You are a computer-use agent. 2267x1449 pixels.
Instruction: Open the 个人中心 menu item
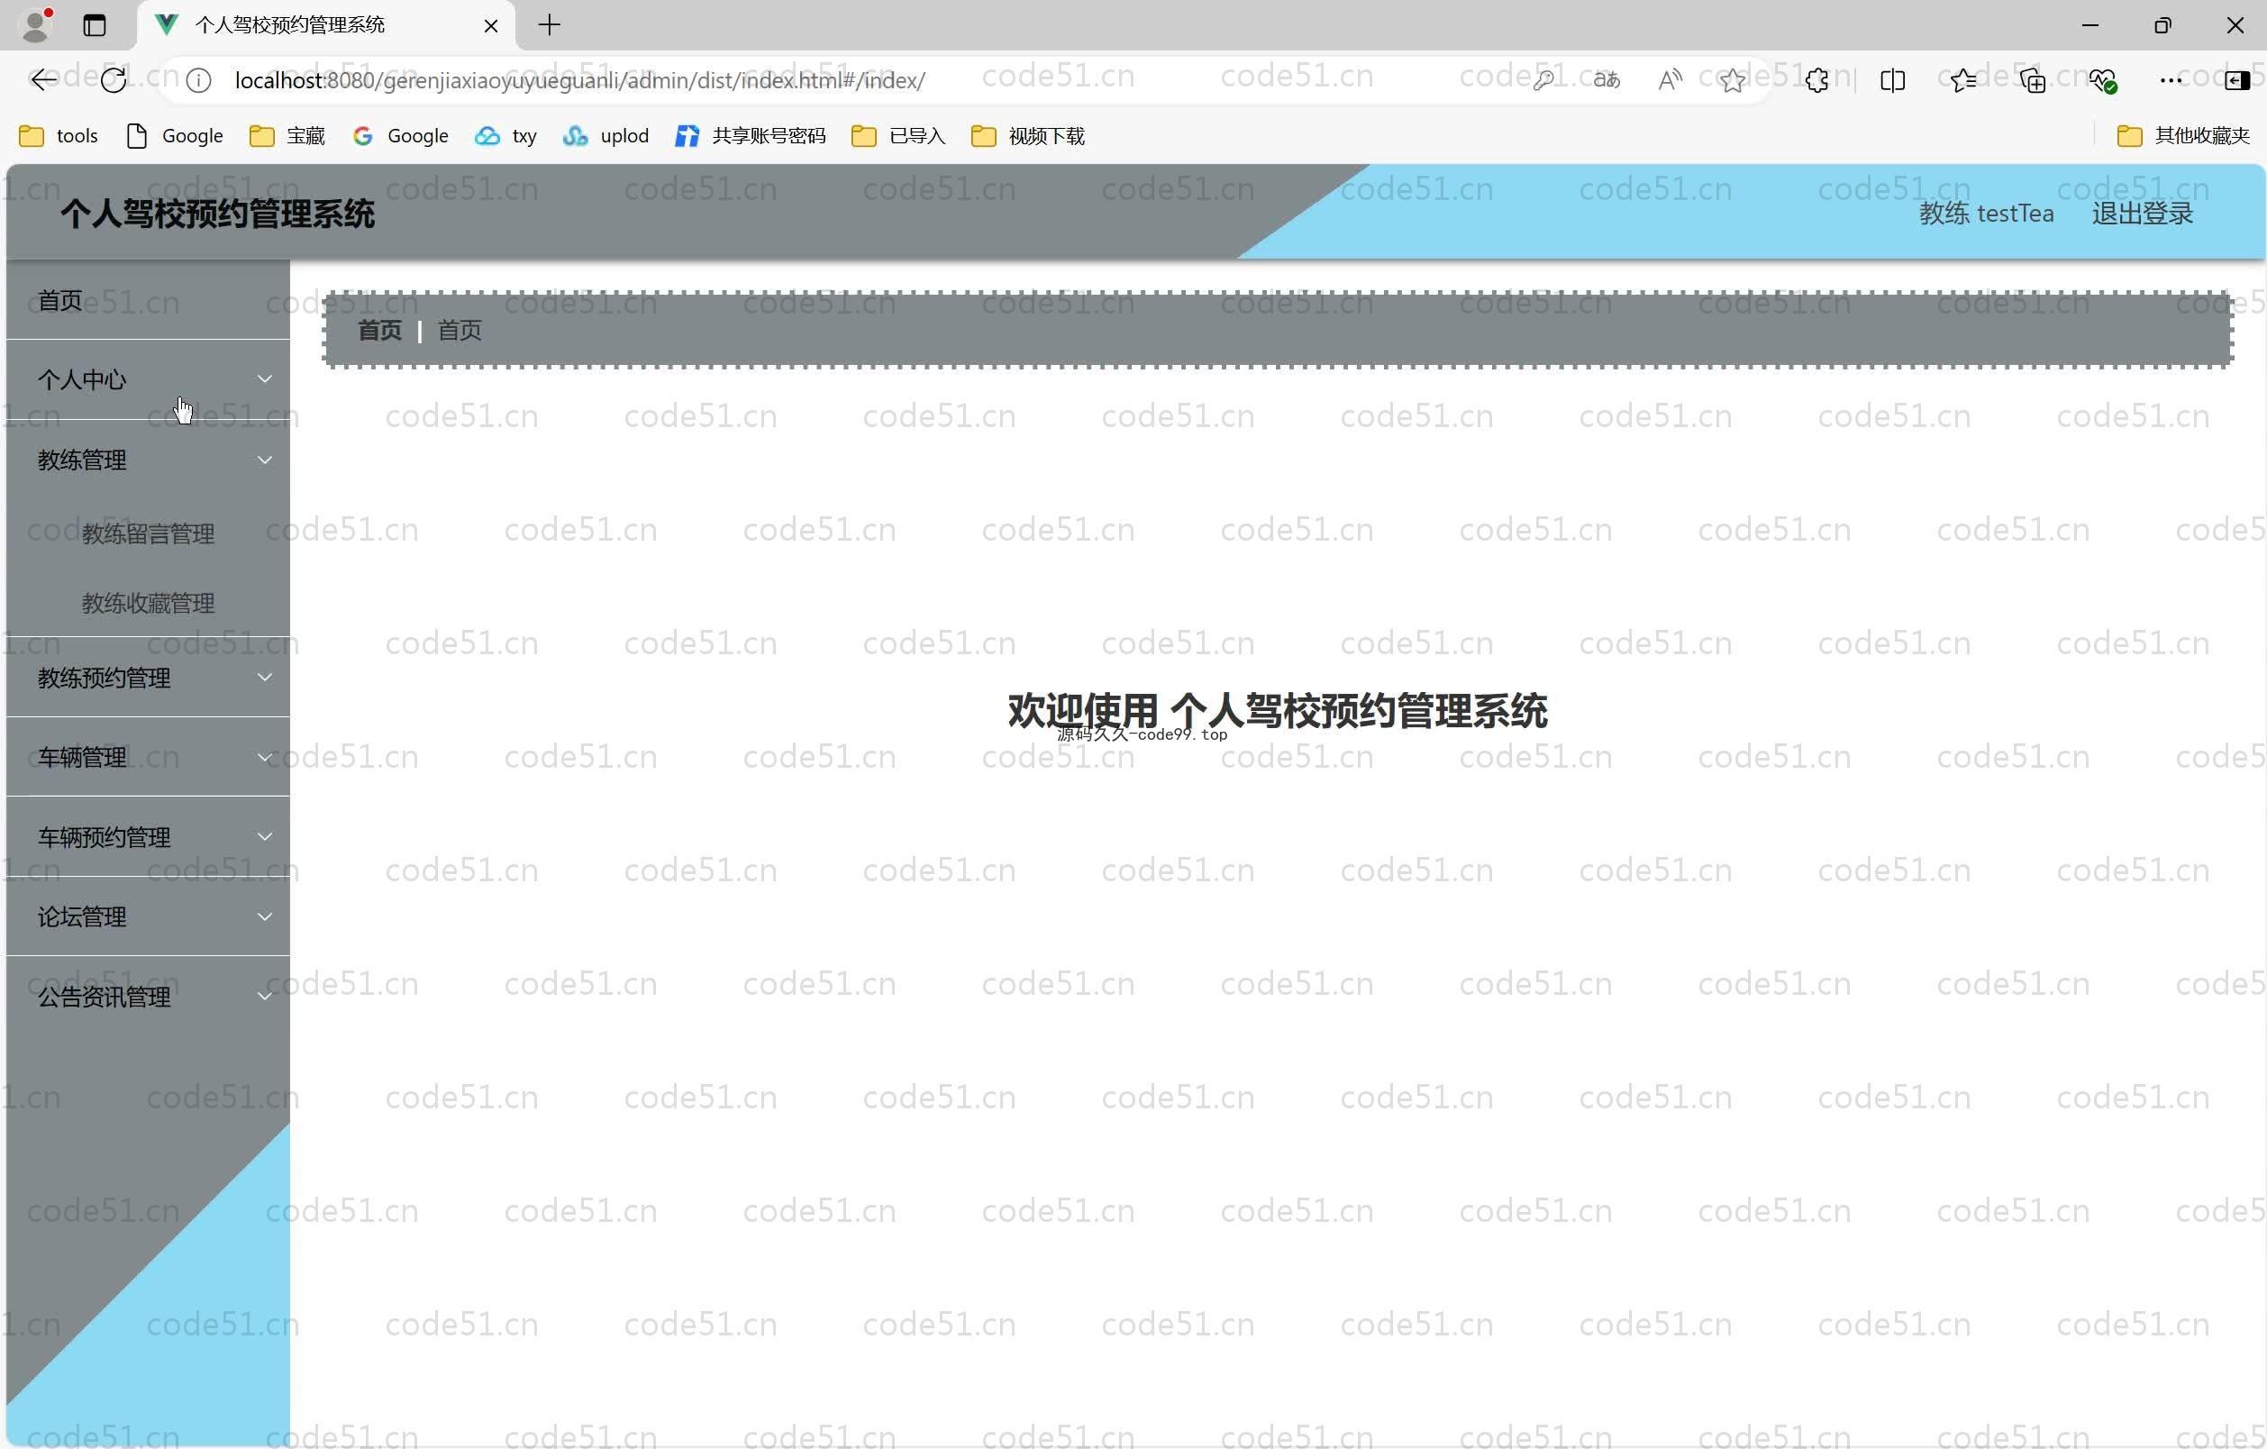148,379
